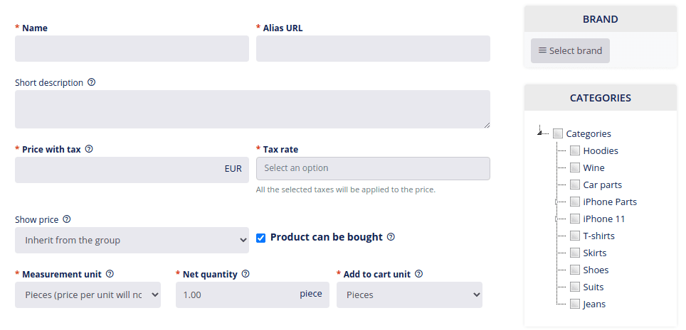Screen dimensions: 686x330
Task: Click the hamburger icon on Select brand
Action: pyautogui.click(x=542, y=50)
